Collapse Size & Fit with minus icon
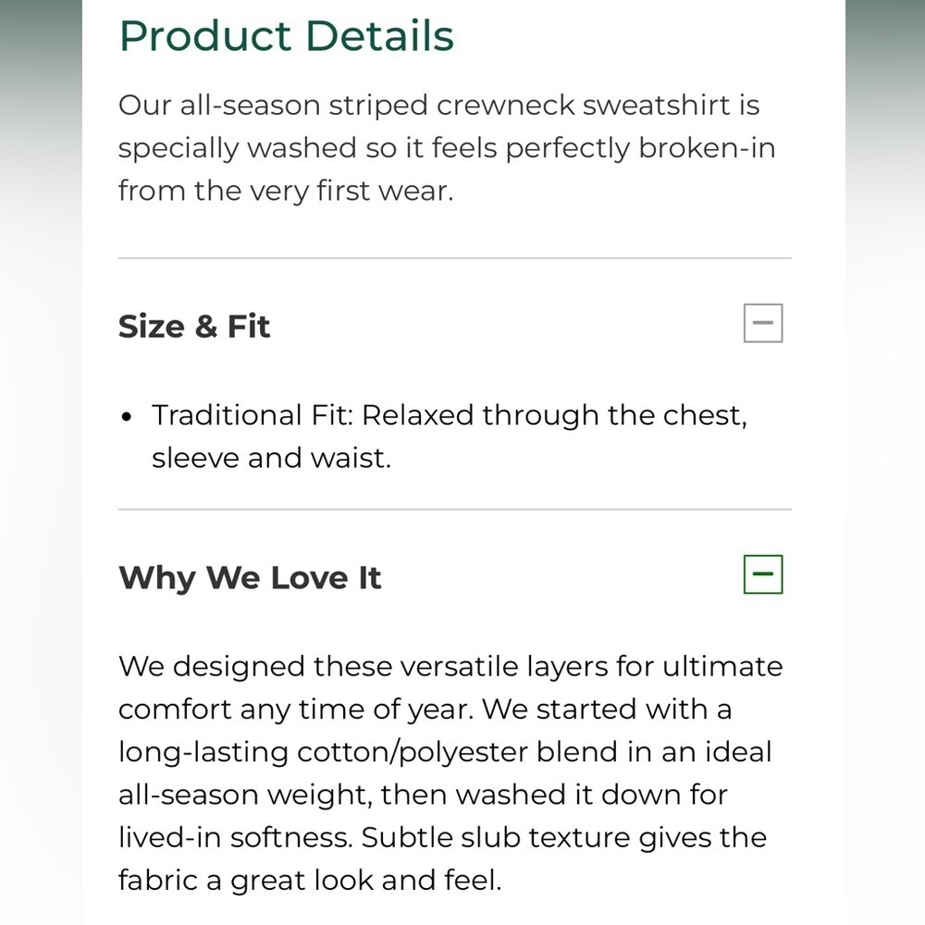Viewport: 925px width, 925px height. point(763,324)
